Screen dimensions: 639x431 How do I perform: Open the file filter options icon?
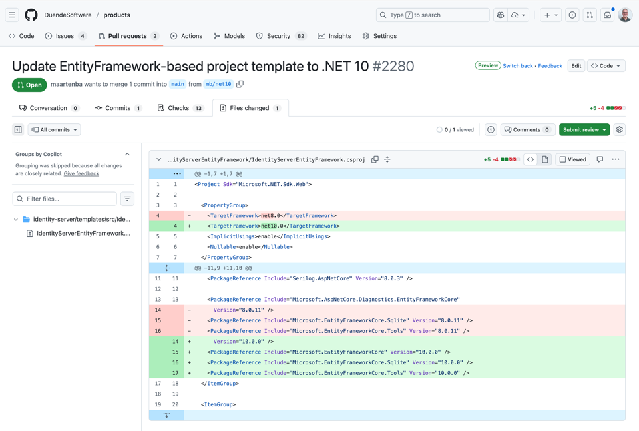coord(128,199)
